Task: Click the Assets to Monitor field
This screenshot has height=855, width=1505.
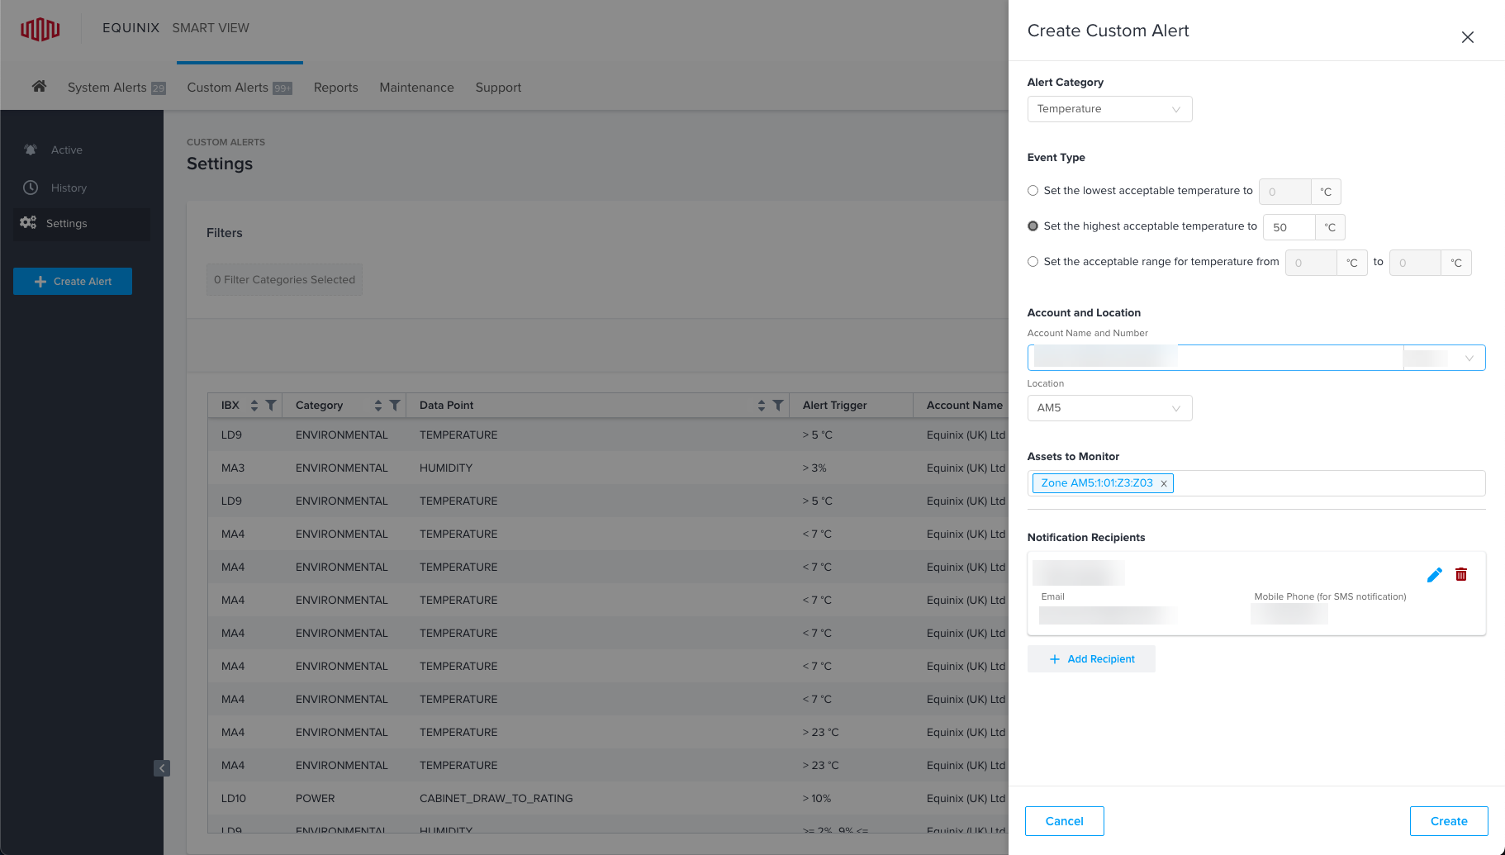Action: tap(1256, 483)
